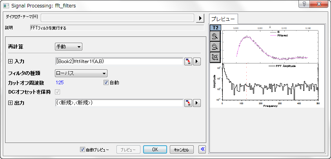331x159 pixels.
Task: Click the FFT Amplitude legend in preview
Action: click(x=282, y=66)
